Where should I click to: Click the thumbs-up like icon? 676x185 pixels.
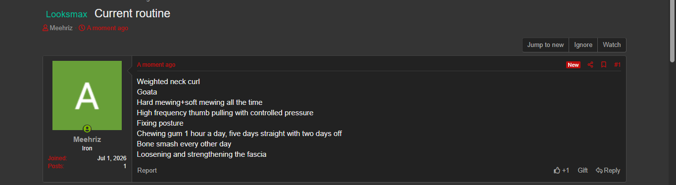pyautogui.click(x=557, y=170)
